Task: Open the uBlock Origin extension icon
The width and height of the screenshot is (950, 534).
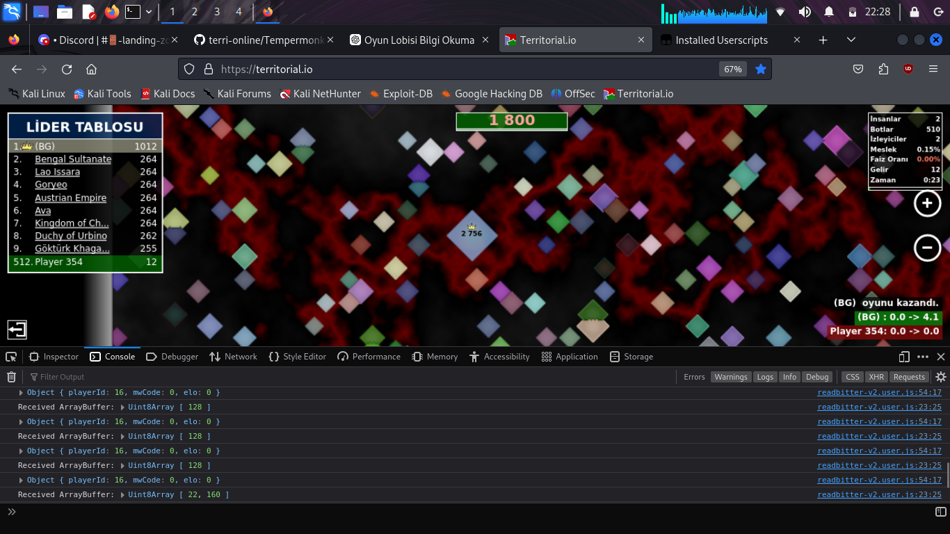Action: [x=908, y=69]
